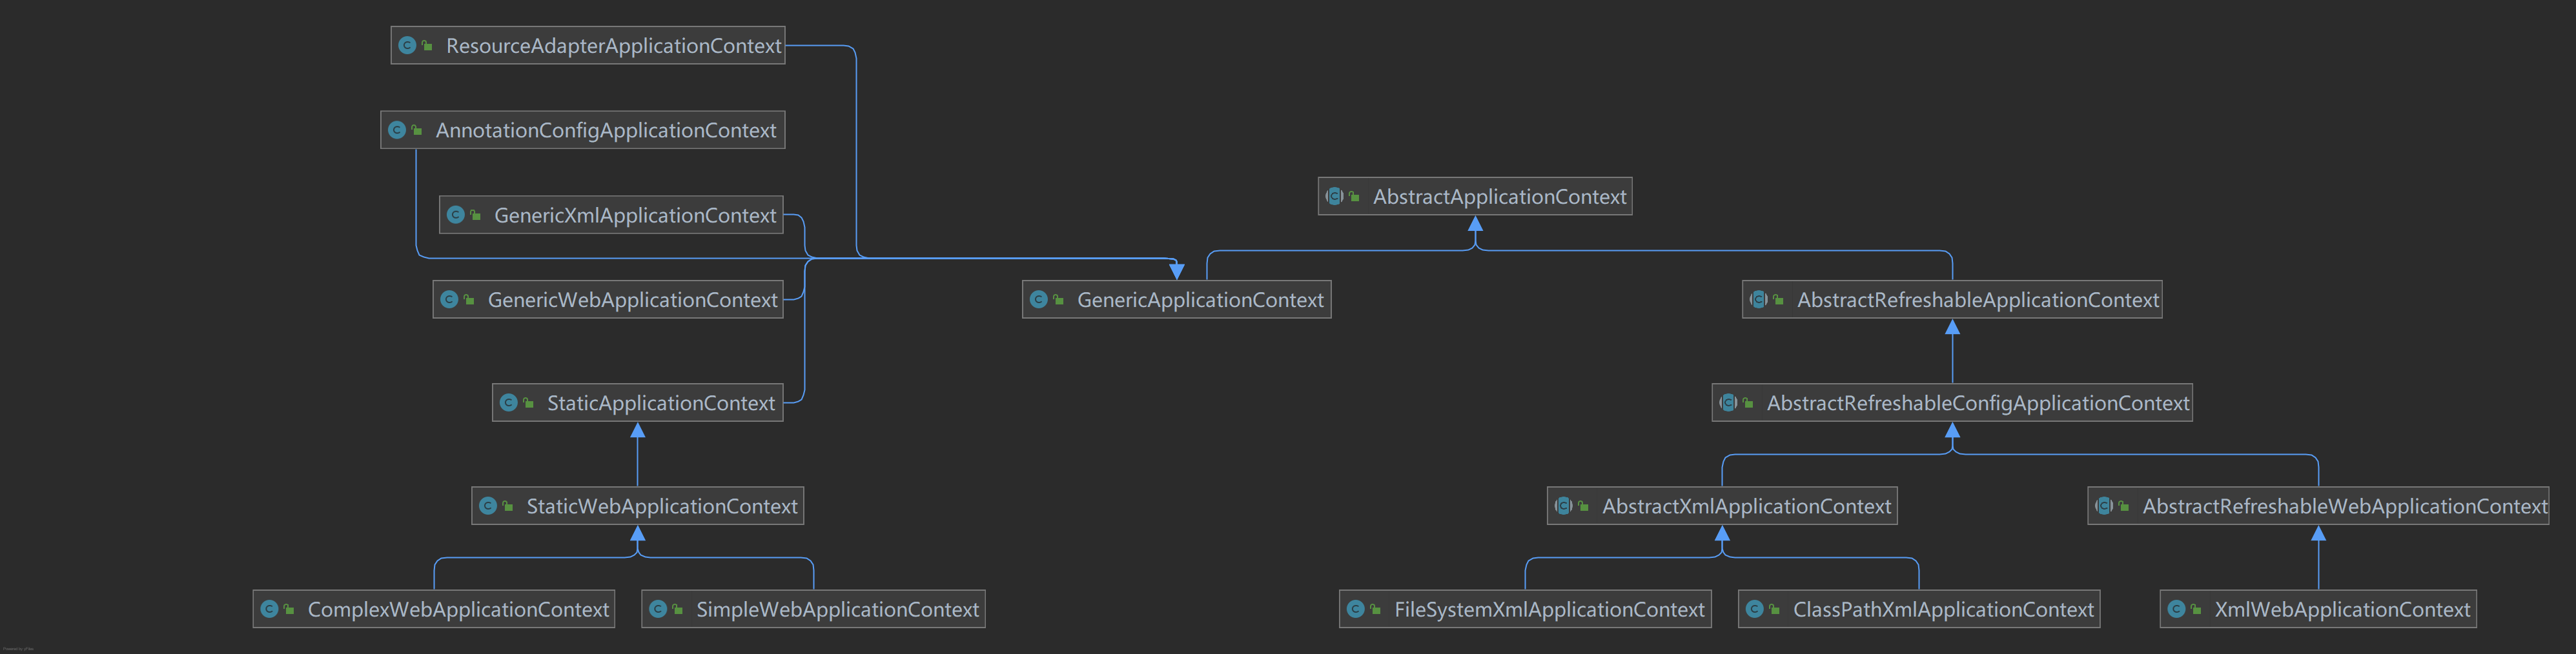This screenshot has height=654, width=2576.
Task: Select the AbstractApplicationContext node
Action: click(1475, 197)
